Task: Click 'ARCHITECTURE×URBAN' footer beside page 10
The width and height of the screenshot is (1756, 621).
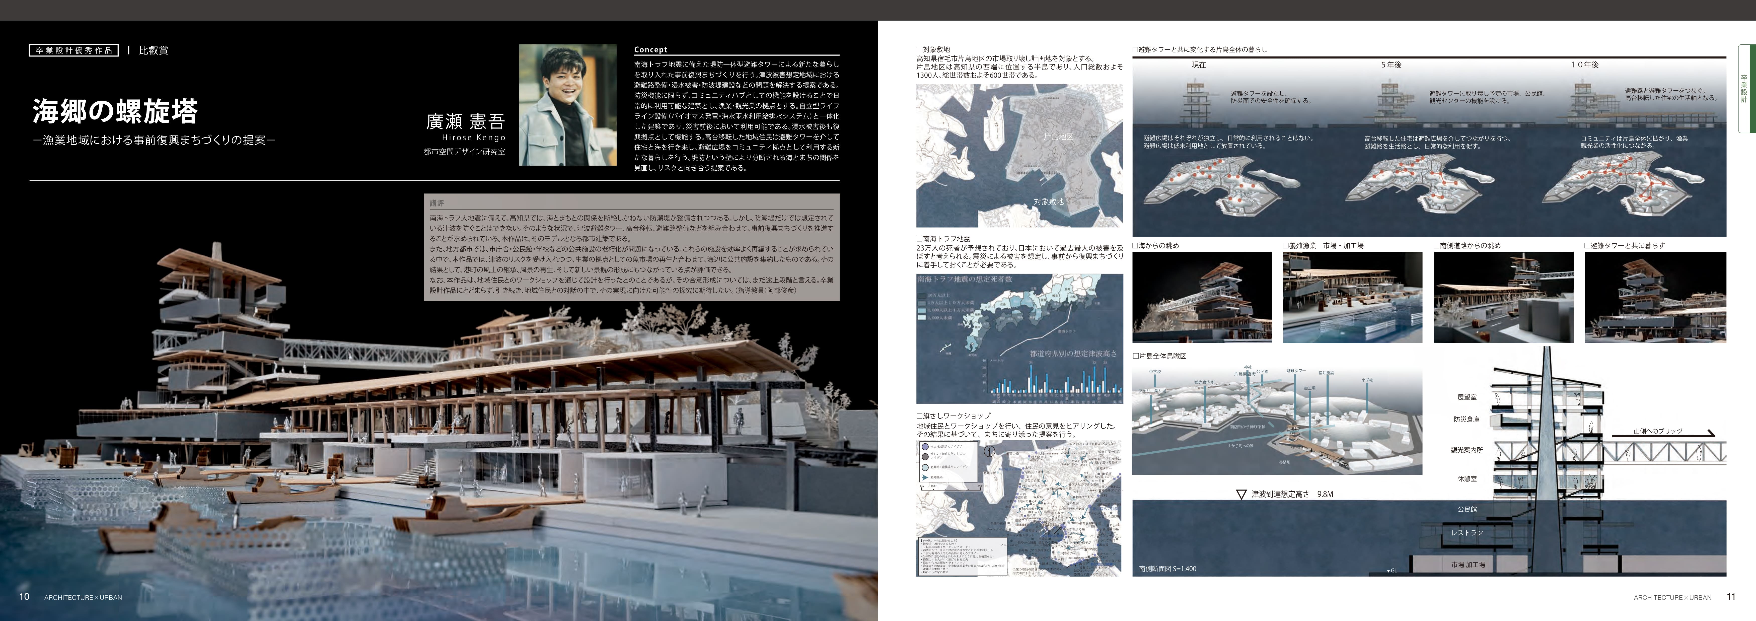Action: click(x=83, y=598)
